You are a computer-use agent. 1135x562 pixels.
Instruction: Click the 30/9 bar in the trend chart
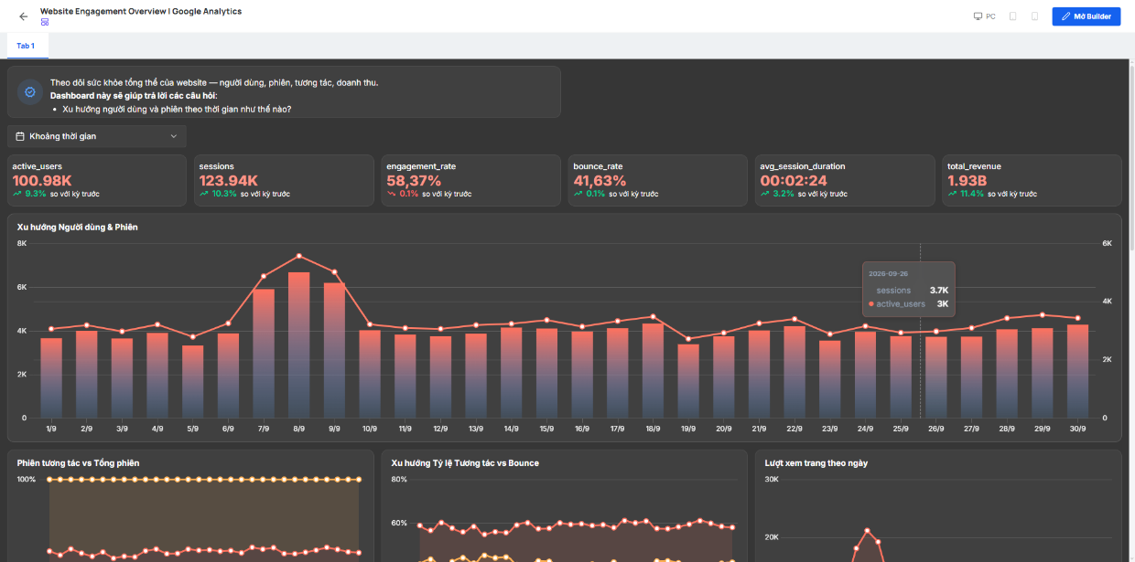[1077, 371]
